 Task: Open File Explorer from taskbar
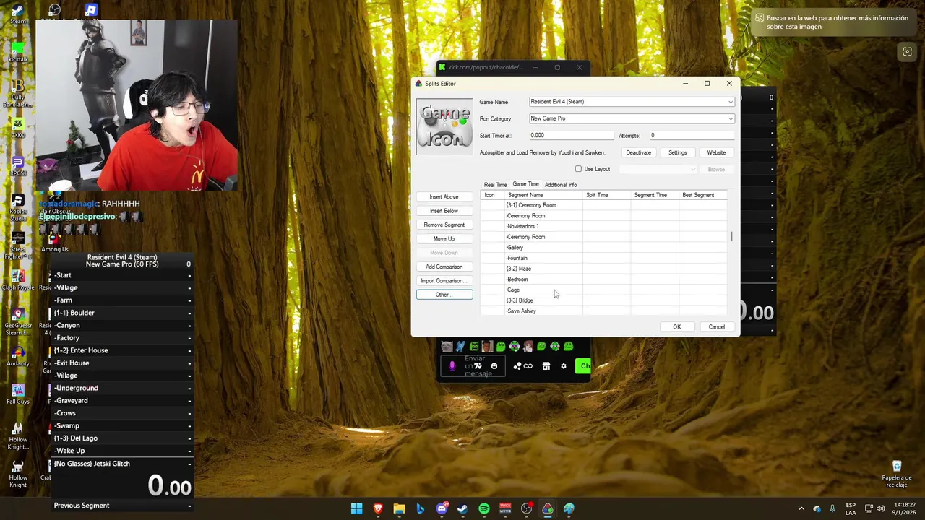click(399, 509)
